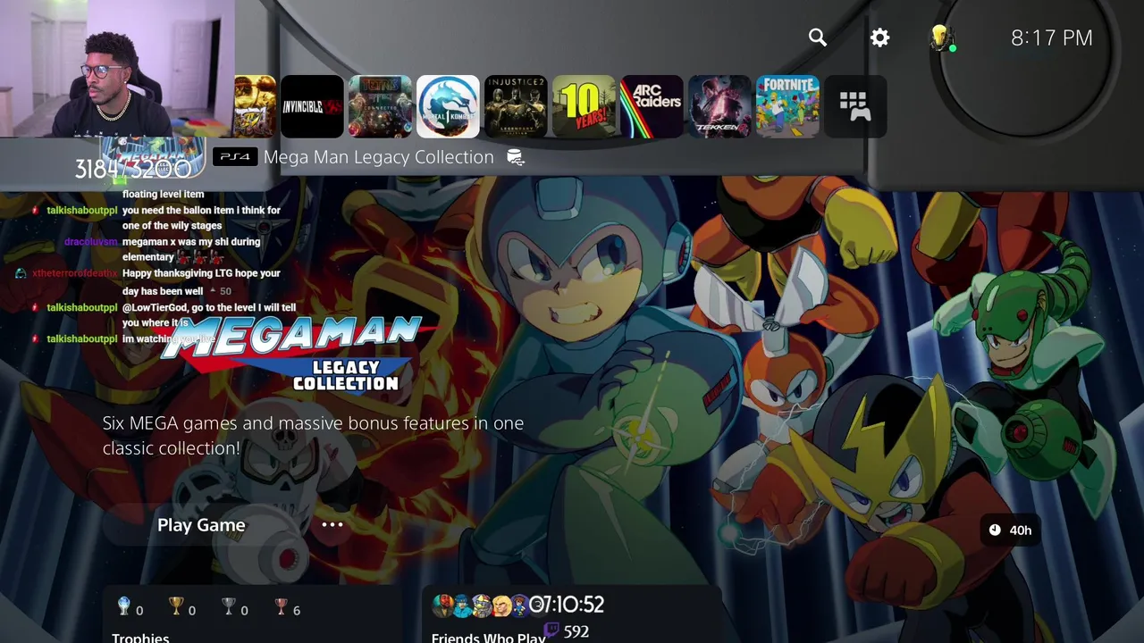Open the Friends Who Play card
Viewport: 1144px width, 643px height.
click(x=572, y=616)
